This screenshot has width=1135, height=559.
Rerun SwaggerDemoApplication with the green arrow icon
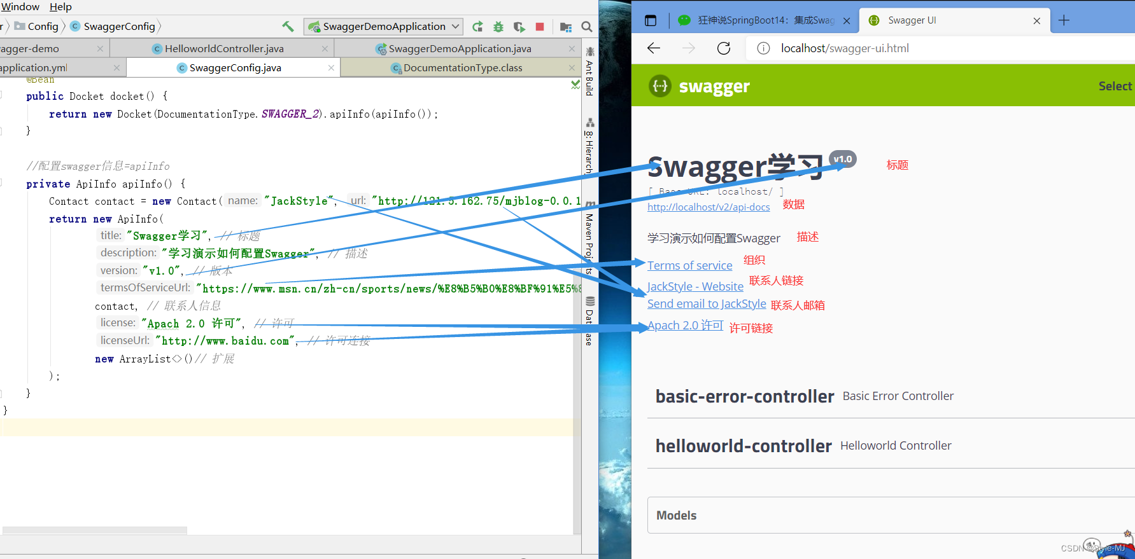tap(477, 26)
